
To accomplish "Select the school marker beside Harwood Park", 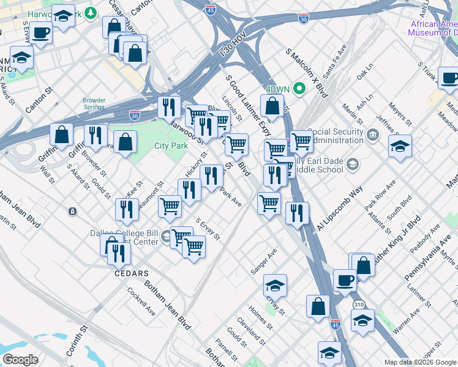I will [64, 18].
